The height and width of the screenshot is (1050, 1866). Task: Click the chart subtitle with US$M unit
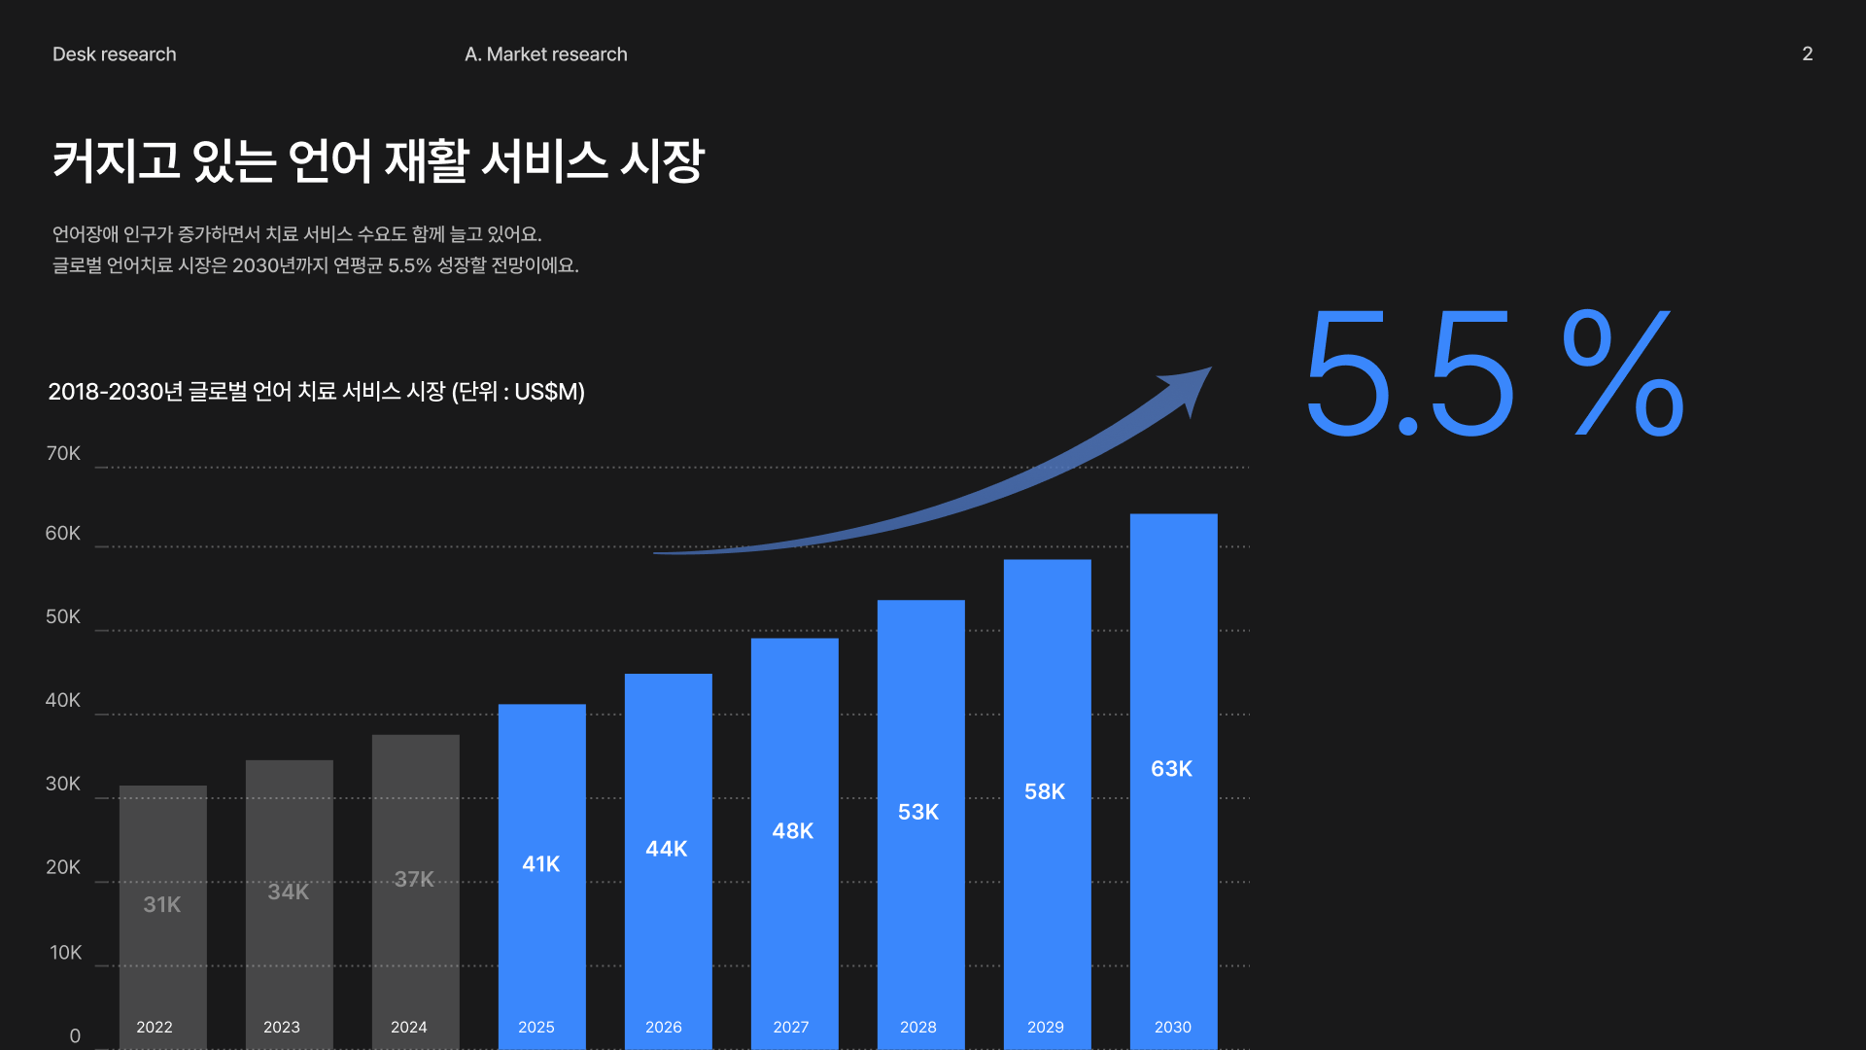point(316,392)
